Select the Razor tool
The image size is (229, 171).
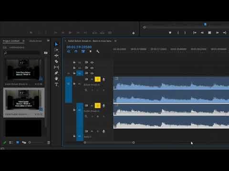(x=56, y=61)
